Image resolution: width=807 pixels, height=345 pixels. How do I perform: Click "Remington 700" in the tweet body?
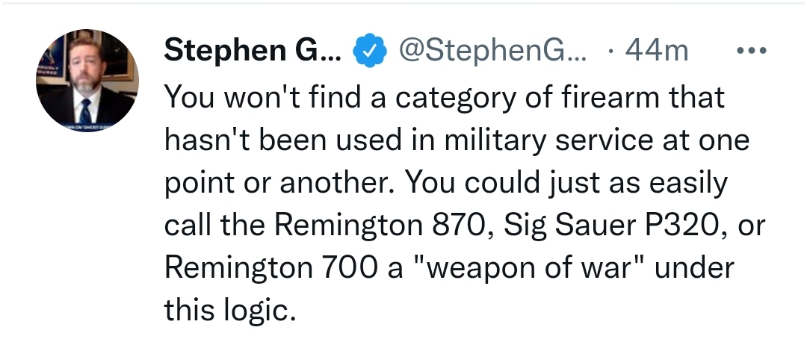pyautogui.click(x=270, y=268)
